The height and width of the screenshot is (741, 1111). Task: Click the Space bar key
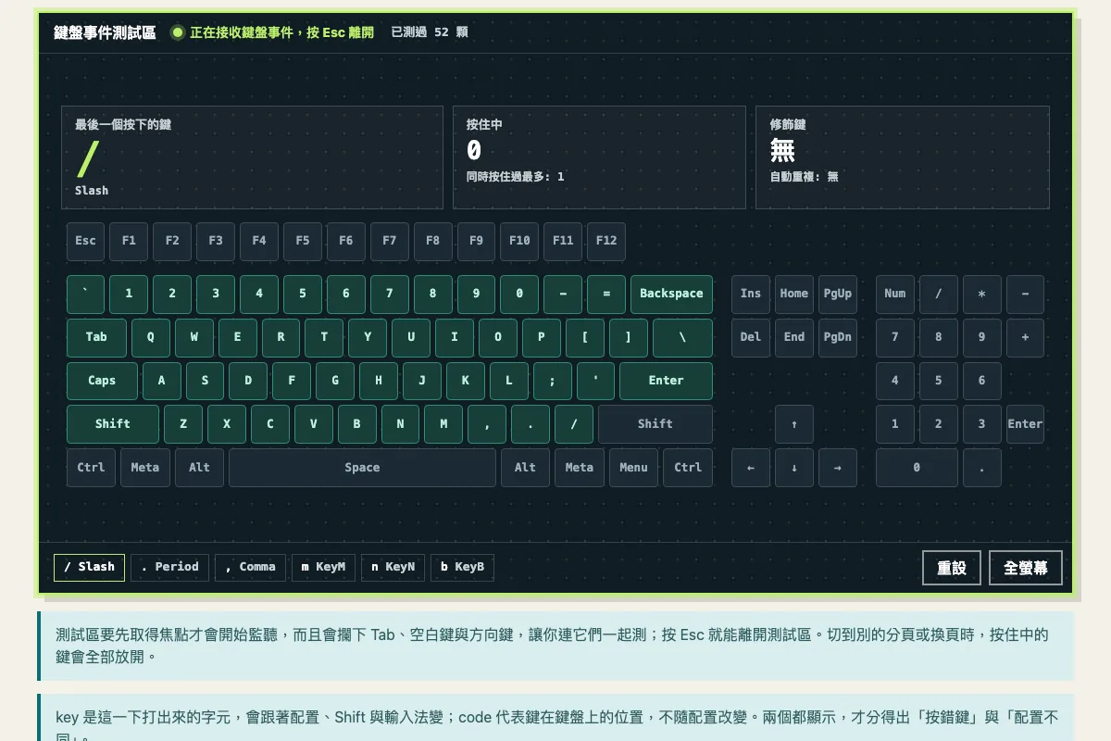[x=362, y=468]
